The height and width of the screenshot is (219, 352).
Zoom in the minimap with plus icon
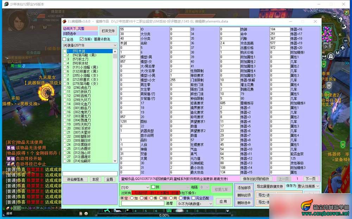(x=342, y=48)
